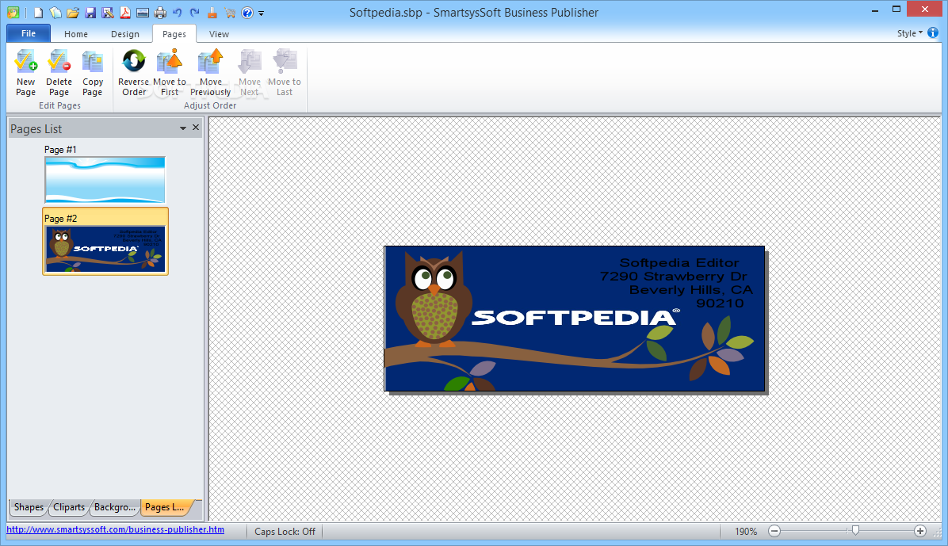Click the zoom slider handle

855,530
